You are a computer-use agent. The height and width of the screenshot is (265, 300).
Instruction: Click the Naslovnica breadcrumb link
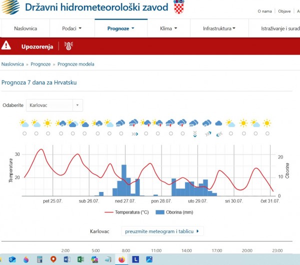pos(12,64)
